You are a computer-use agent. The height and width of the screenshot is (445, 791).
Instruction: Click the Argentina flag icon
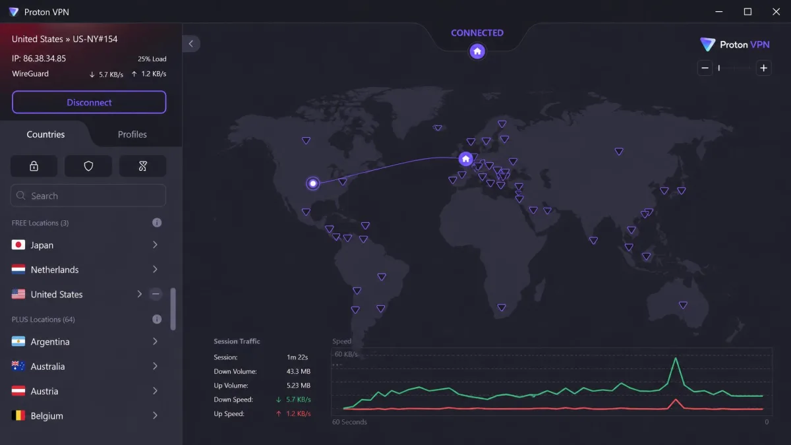pos(18,341)
